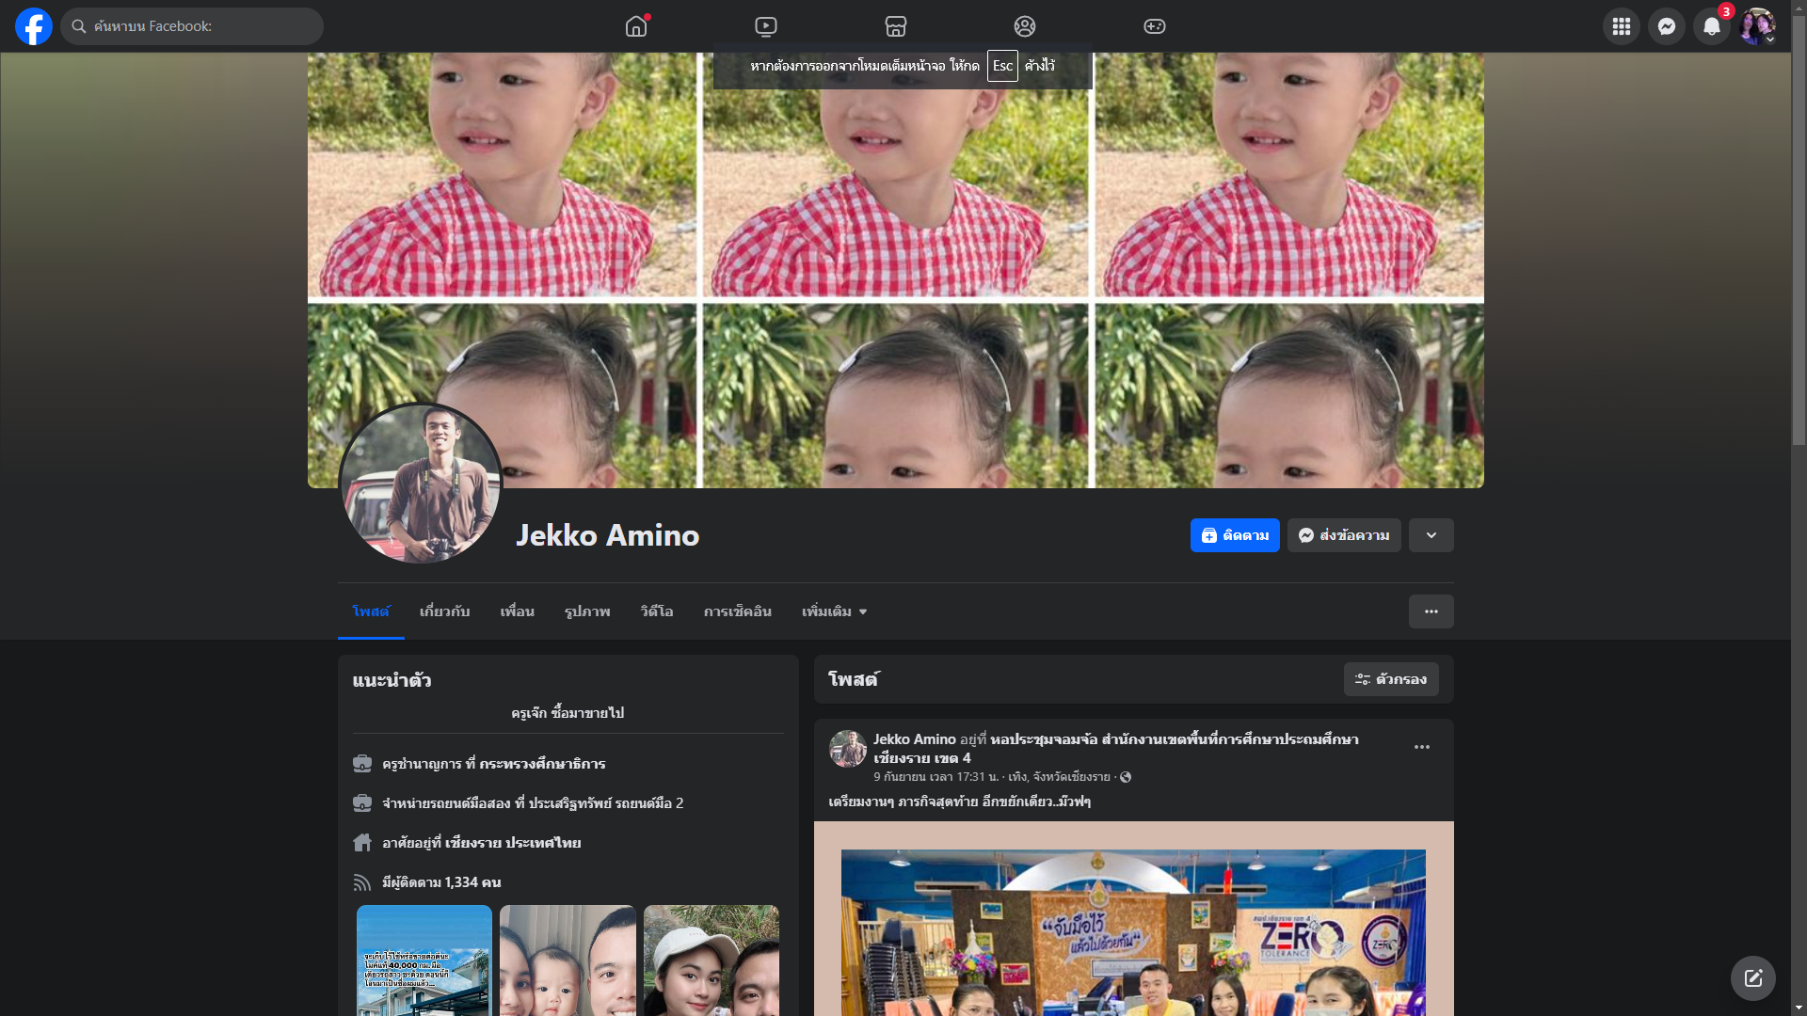The width and height of the screenshot is (1807, 1016).
Task: Open the Gaming icon
Action: pyautogui.click(x=1155, y=26)
